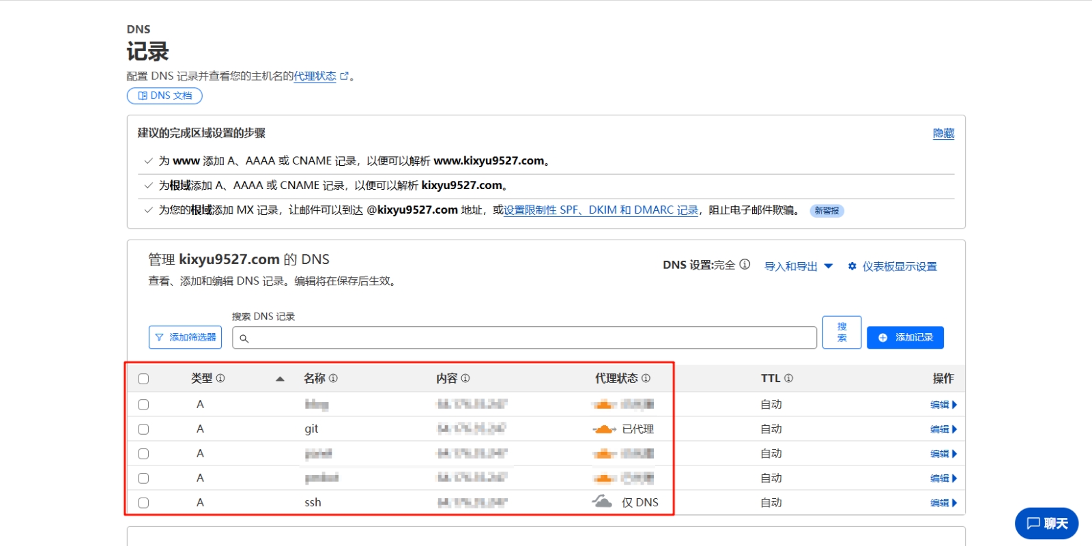Screen dimensions: 1092x546
Task: Click the info icon next to 内容 header
Action: 465,378
